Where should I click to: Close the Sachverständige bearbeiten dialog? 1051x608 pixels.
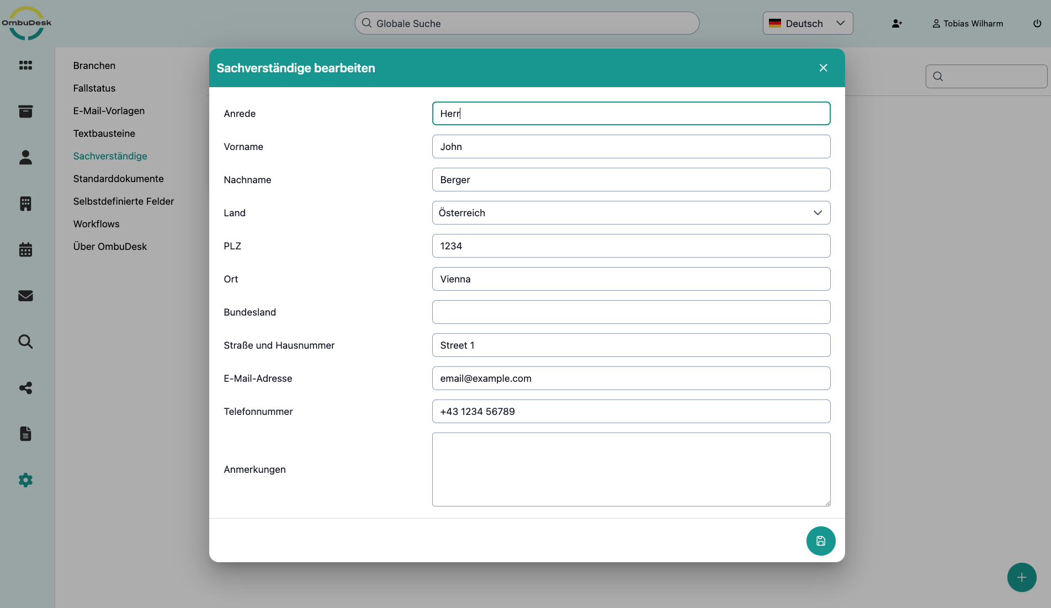pyautogui.click(x=824, y=68)
